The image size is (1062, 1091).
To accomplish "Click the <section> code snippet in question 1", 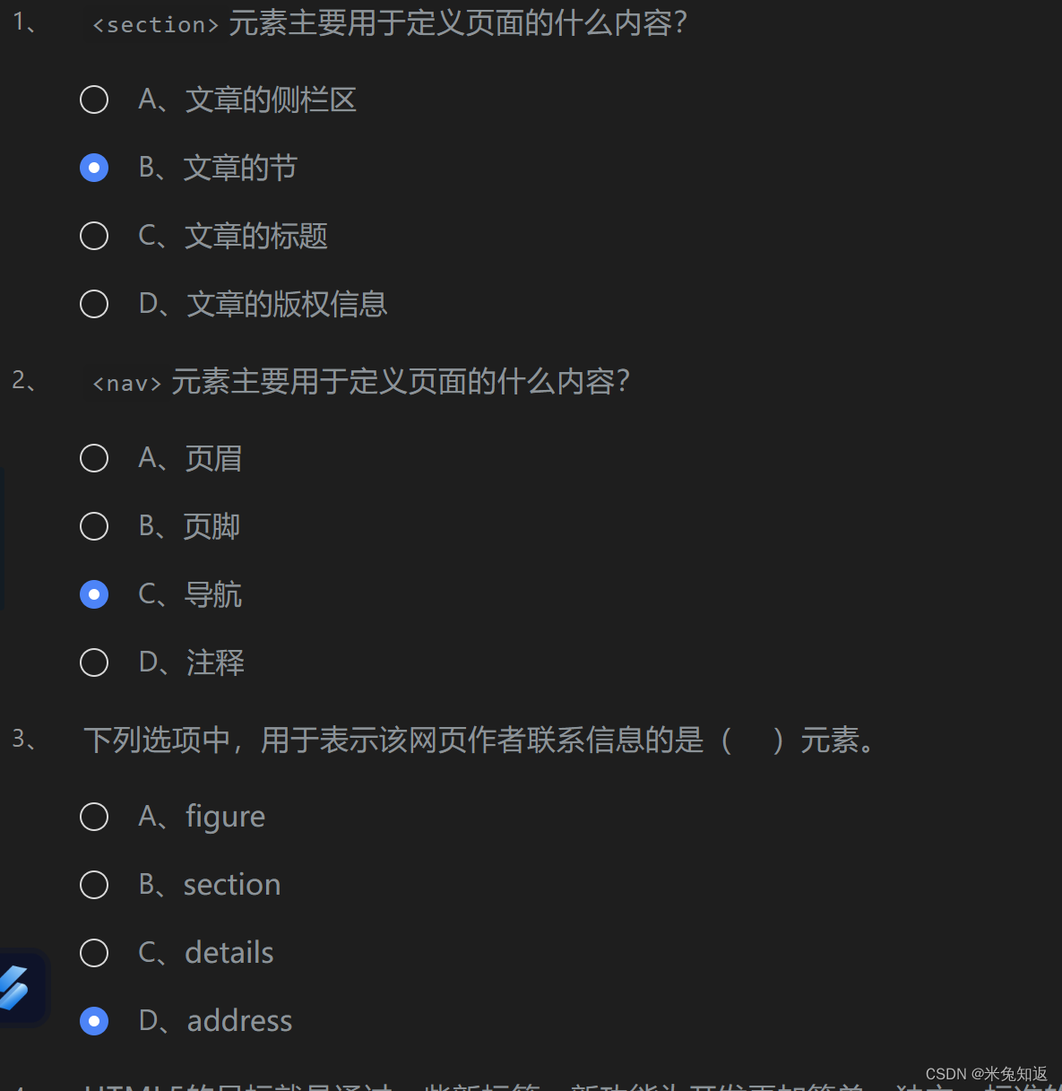I will [x=152, y=24].
